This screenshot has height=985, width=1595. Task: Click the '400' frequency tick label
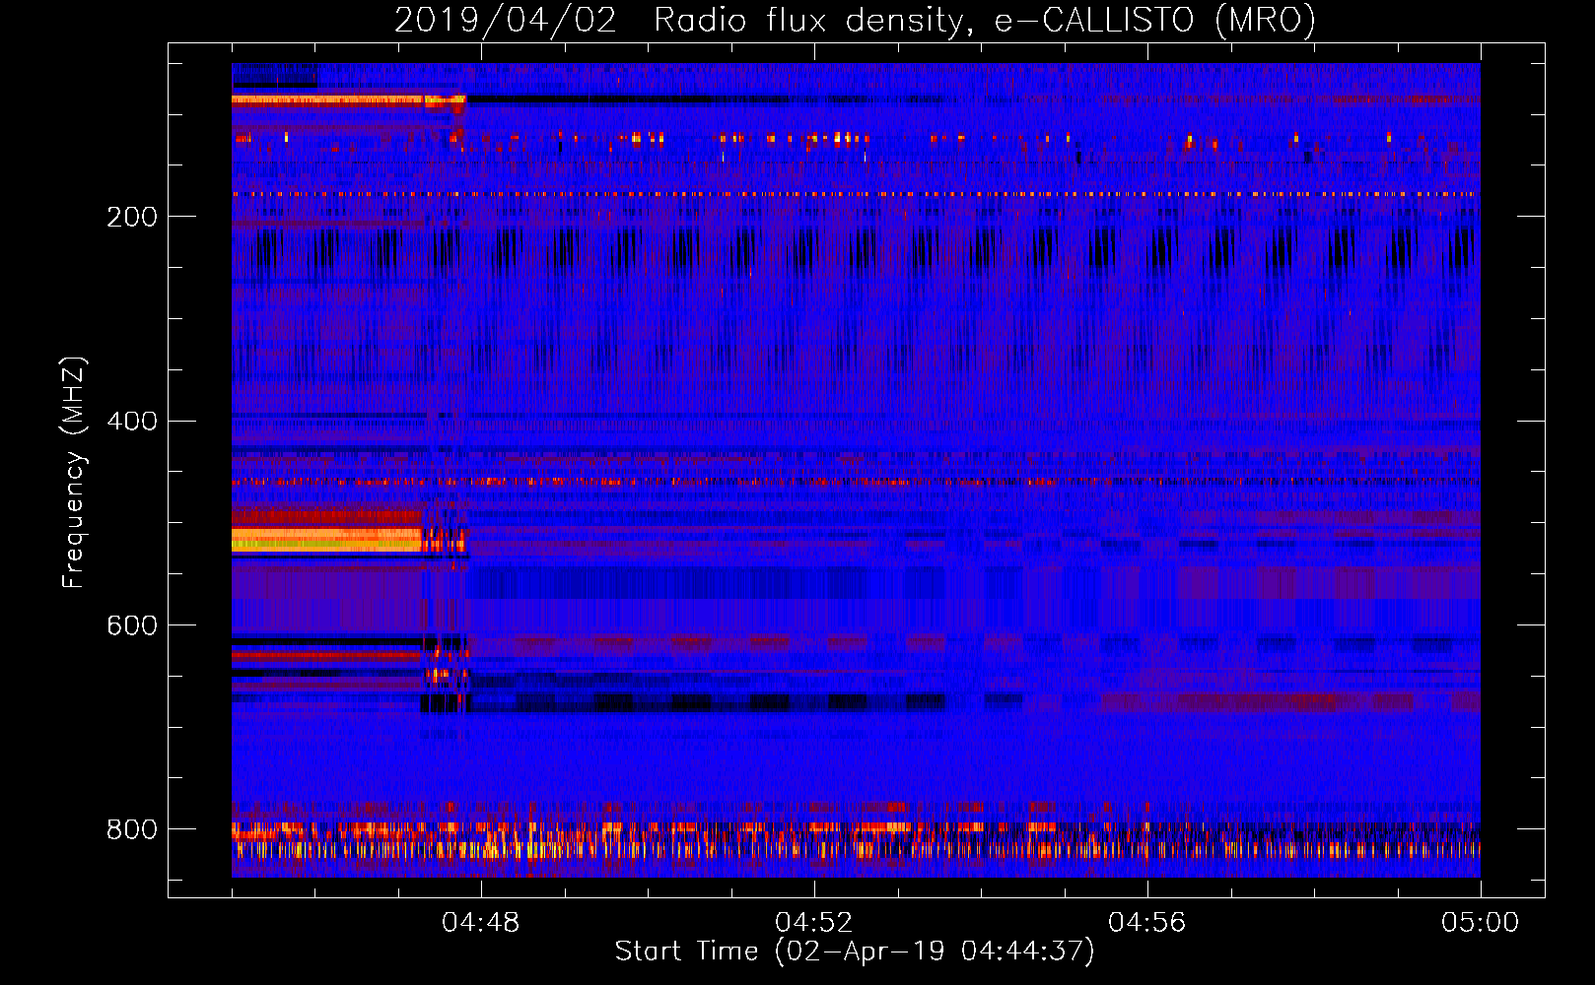point(132,422)
